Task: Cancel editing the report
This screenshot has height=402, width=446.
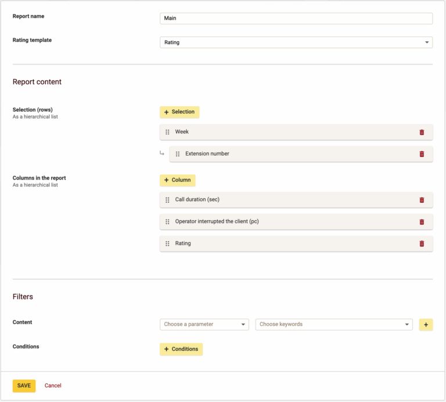Action: pyautogui.click(x=53, y=386)
